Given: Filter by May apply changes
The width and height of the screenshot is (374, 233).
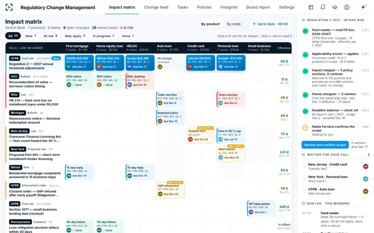Looking at the screenshot, I should coord(75,36).
